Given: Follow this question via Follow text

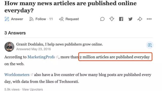Looking at the screenshot, I should pos(41,19).
